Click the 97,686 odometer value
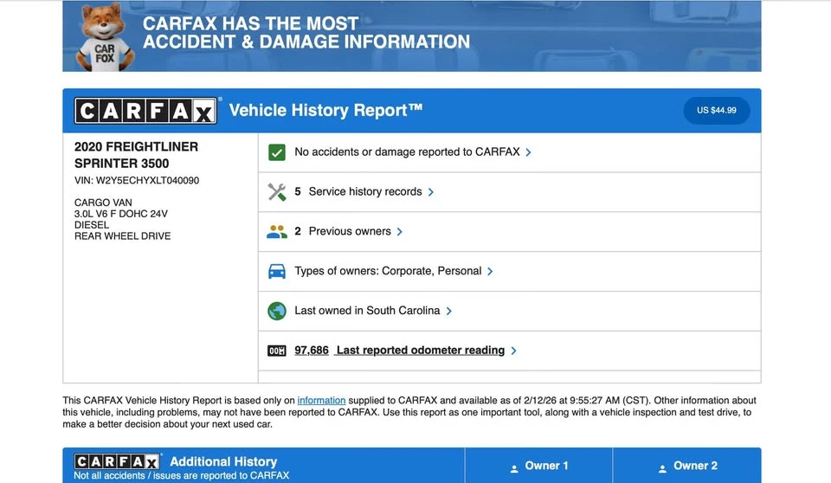 click(312, 350)
